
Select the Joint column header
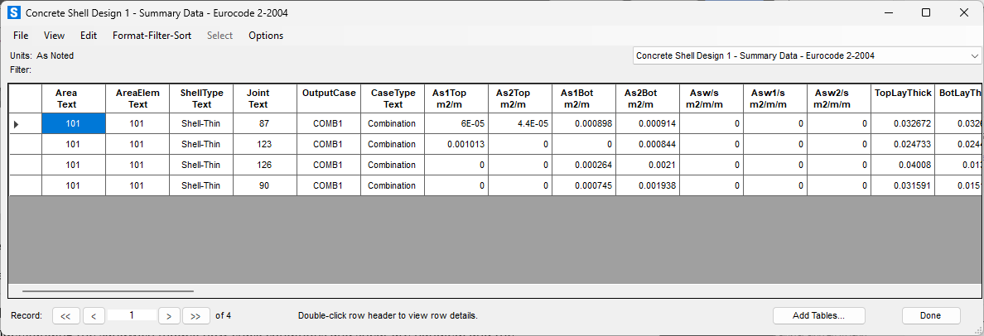pyautogui.click(x=258, y=98)
